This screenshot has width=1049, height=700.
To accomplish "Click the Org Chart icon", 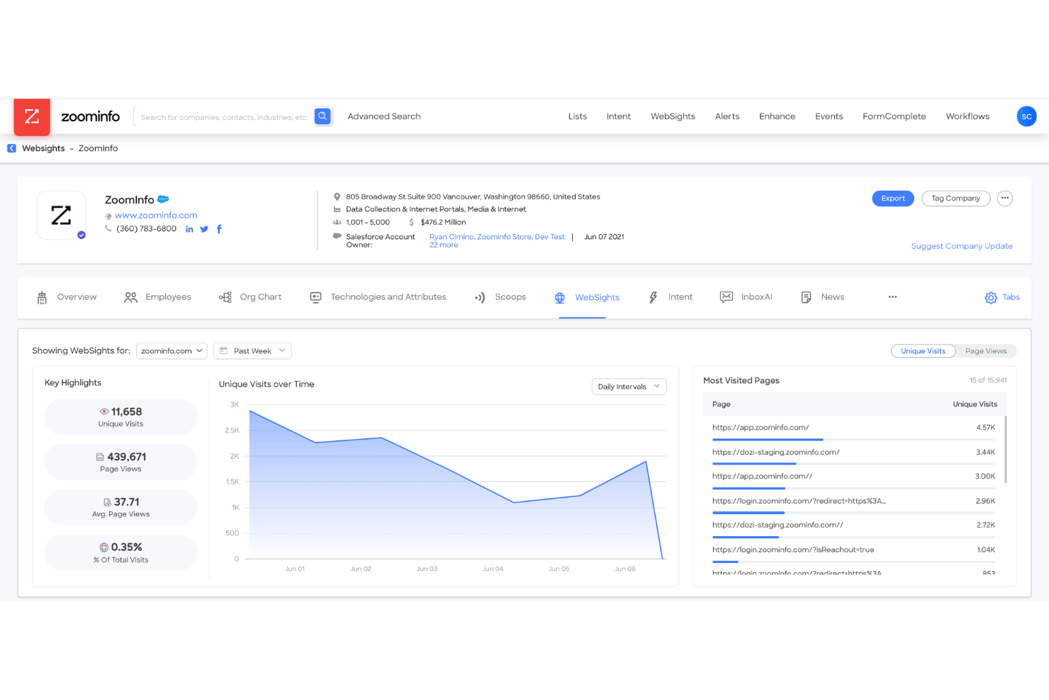I will (x=225, y=297).
